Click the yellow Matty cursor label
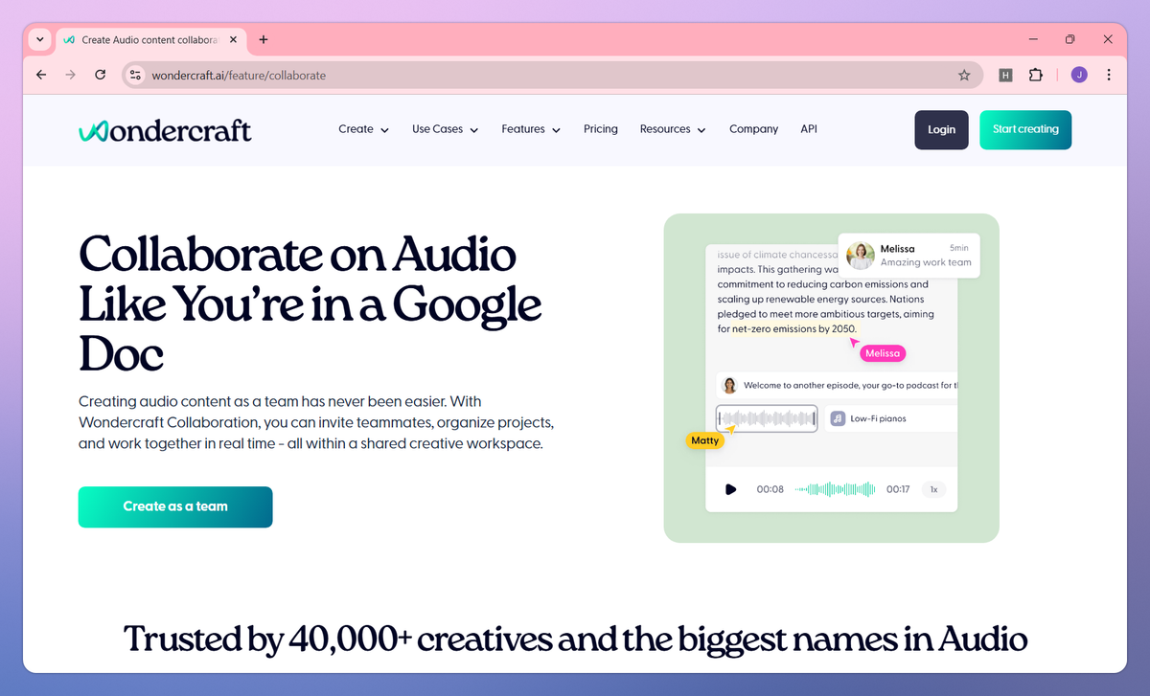The width and height of the screenshot is (1150, 696). tap(705, 440)
